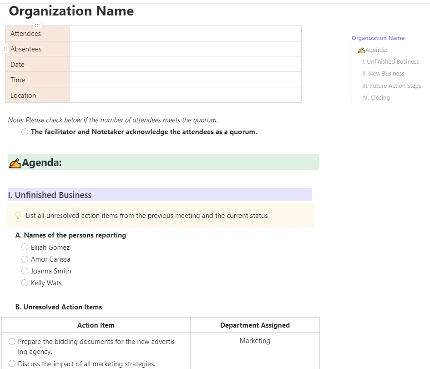Jump to IV. Closing outline entry

(376, 97)
